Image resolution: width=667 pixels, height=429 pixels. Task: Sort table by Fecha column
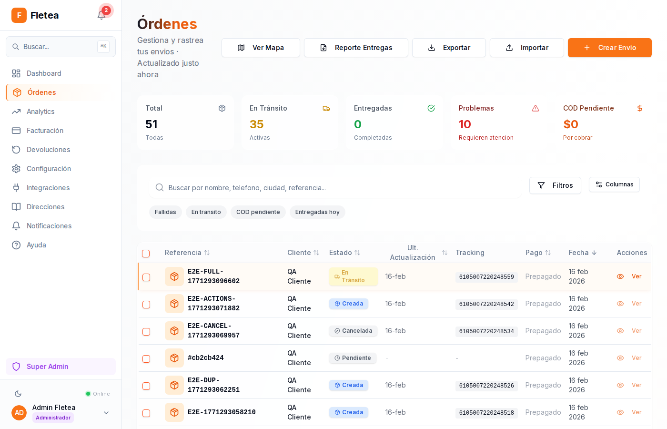(x=583, y=253)
